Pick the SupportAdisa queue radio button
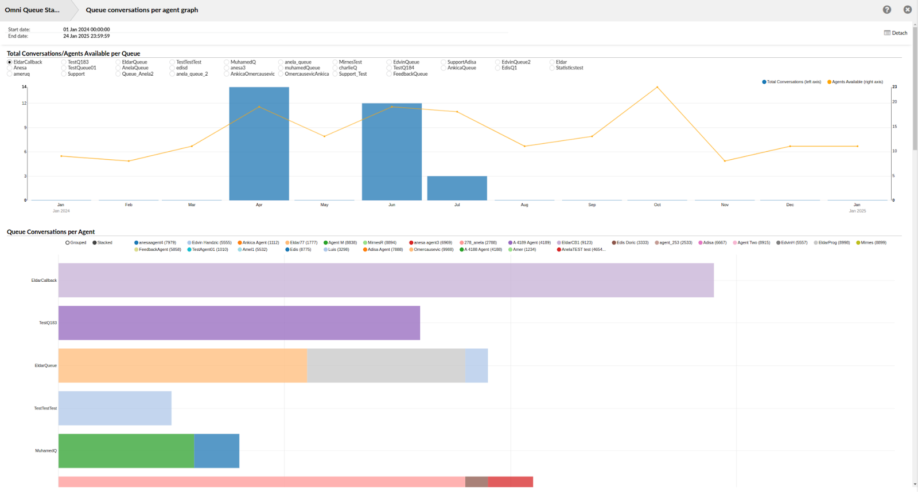Screen dimensions: 918x492 tap(444, 62)
